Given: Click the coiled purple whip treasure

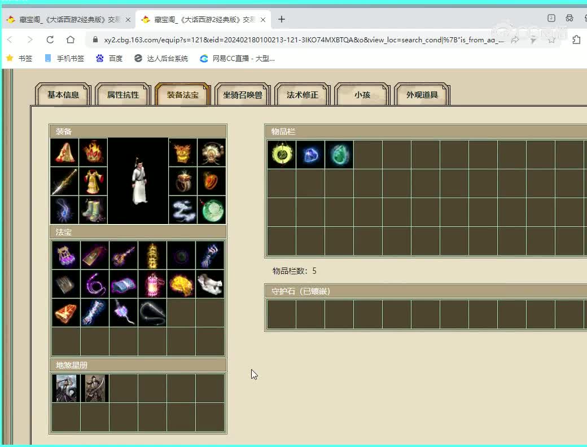Looking at the screenshot, I should [95, 284].
